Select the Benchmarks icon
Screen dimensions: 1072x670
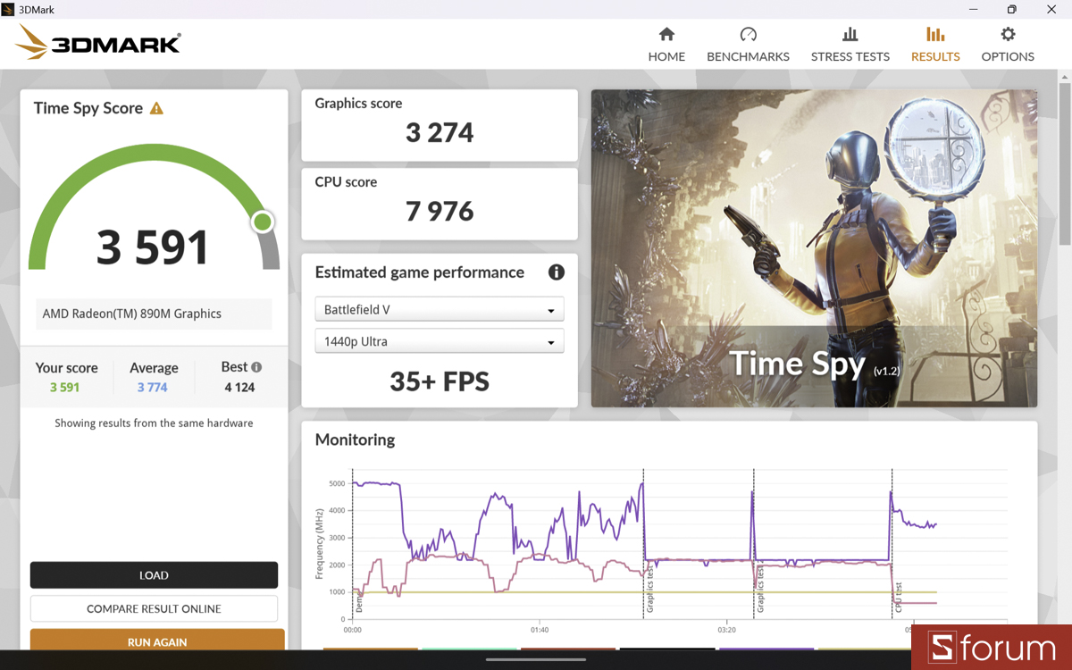pyautogui.click(x=748, y=36)
